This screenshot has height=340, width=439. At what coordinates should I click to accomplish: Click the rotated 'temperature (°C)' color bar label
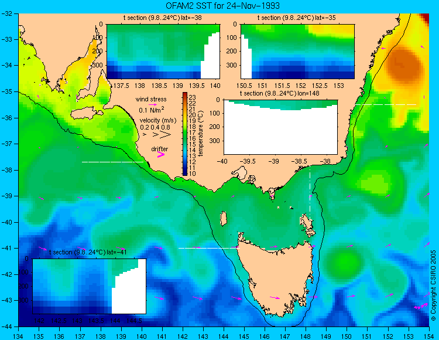[200, 134]
